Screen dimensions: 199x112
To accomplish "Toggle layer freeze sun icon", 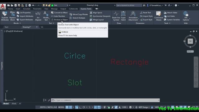I will tap(46, 5).
